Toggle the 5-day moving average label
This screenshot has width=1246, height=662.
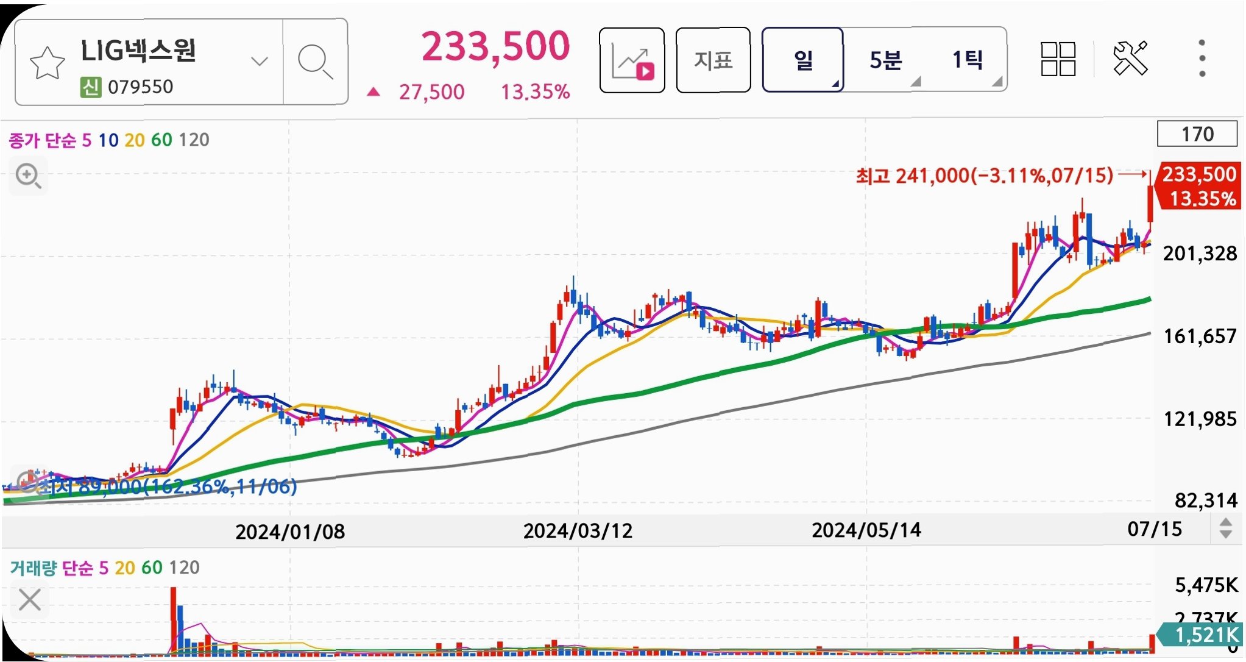coord(87,140)
